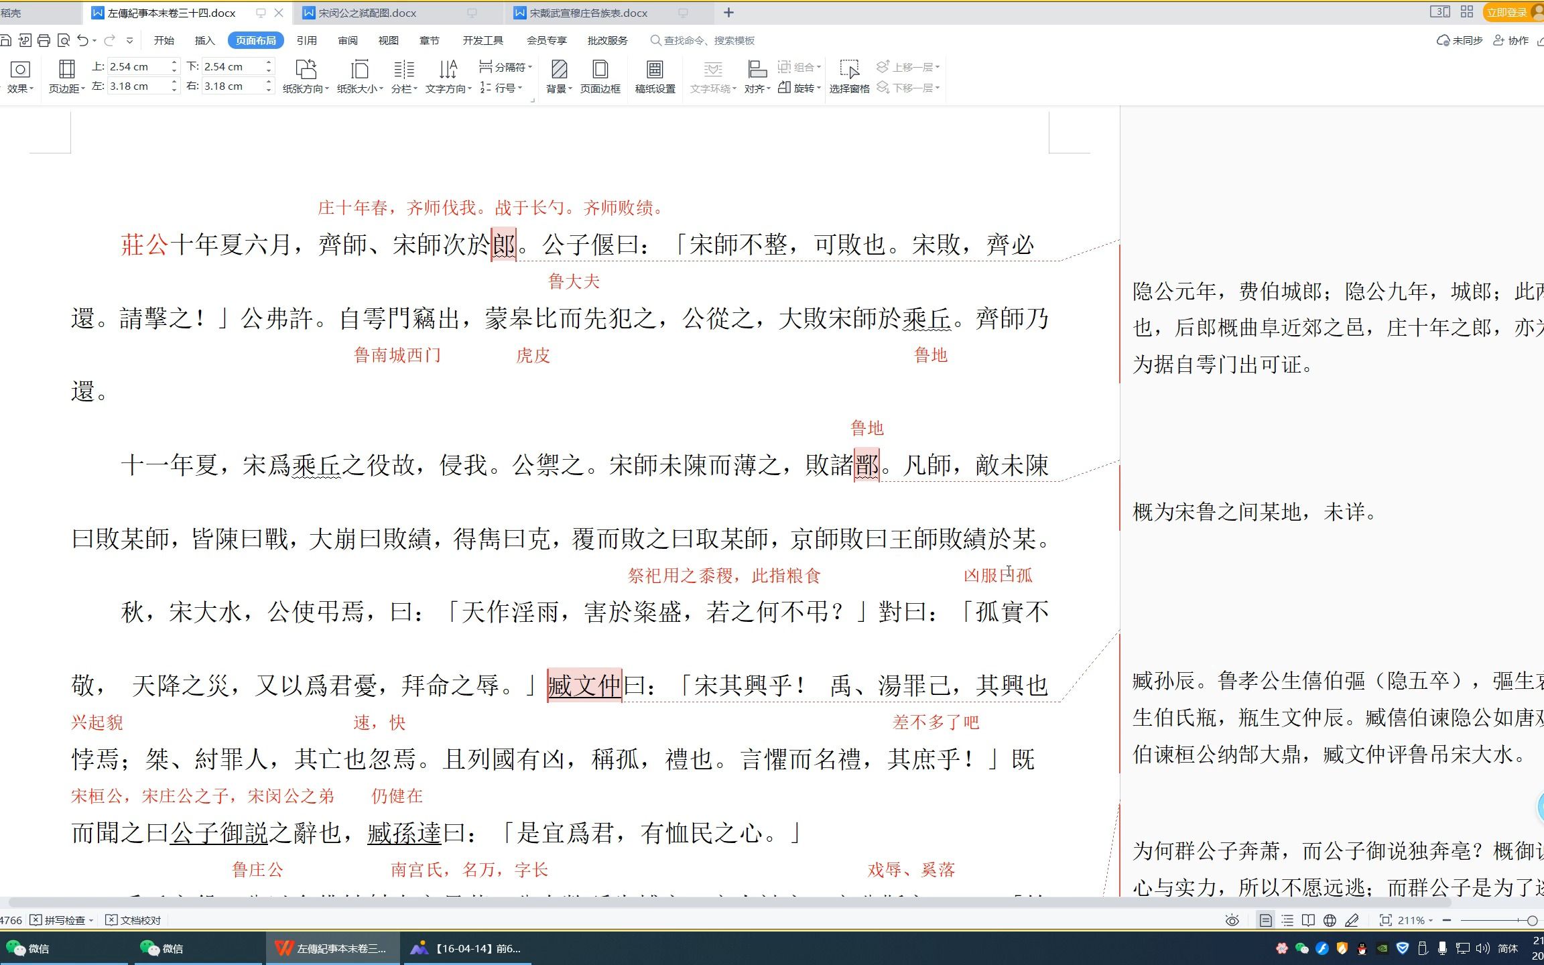Open 页面边框 page border settings

pos(600,76)
